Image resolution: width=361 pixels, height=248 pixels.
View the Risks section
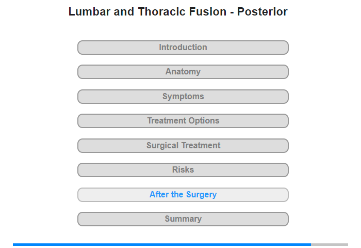183,170
